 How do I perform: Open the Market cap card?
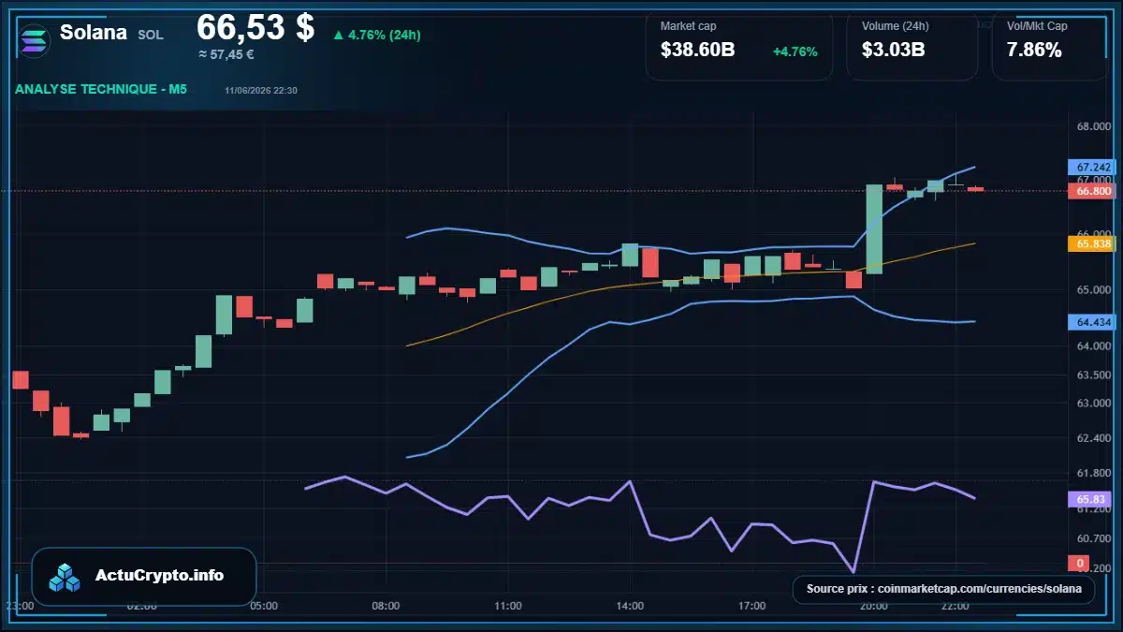(739, 45)
